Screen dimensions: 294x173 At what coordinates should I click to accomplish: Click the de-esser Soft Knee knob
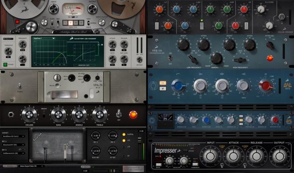(124, 59)
